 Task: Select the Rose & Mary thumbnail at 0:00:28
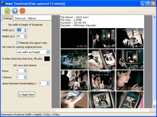pos(102,80)
